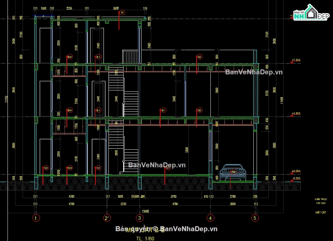Viewport: 333px width, 241px height.
Task: Click the MẶT CẮT title block label
Action: click(x=321, y=213)
